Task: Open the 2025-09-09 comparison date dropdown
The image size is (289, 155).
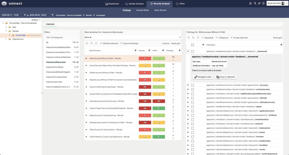Action: click(41, 15)
